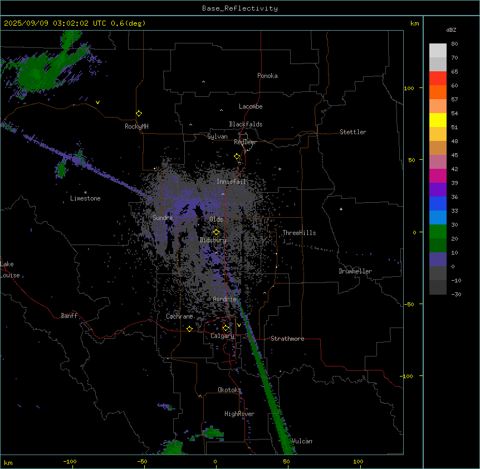Viewport: 480px width, 469px height.
Task: Click the mauve 45–42 dBZ legend swatch
Action: (x=438, y=162)
